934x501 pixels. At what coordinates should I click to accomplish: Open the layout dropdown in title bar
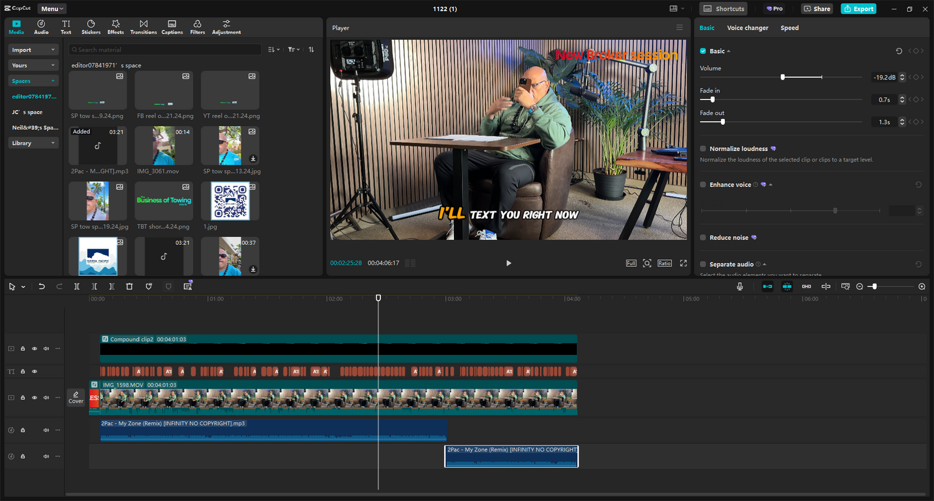(677, 9)
